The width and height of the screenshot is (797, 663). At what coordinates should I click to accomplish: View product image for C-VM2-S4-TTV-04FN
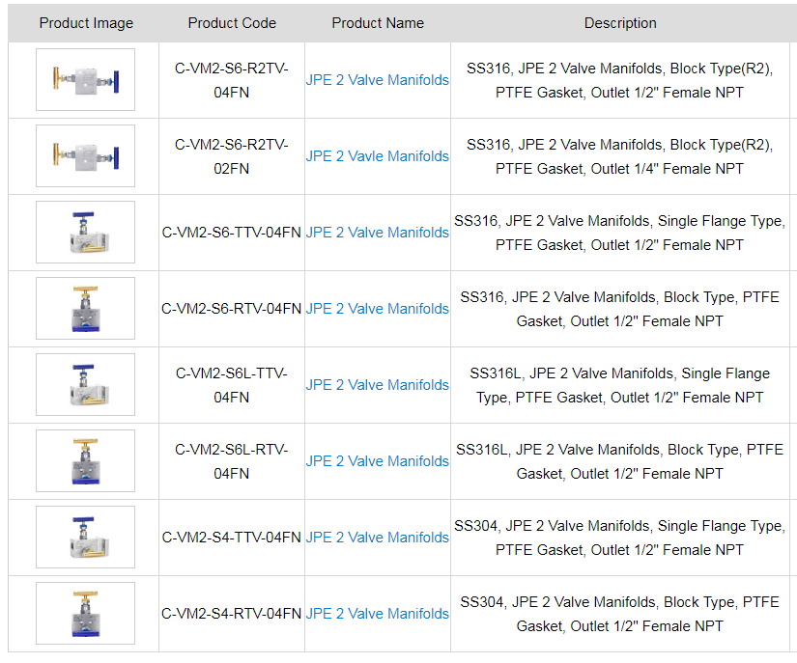[85, 538]
